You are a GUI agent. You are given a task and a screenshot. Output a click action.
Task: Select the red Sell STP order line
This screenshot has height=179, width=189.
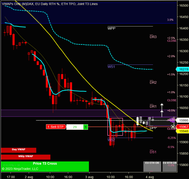pyautogui.click(x=129, y=127)
